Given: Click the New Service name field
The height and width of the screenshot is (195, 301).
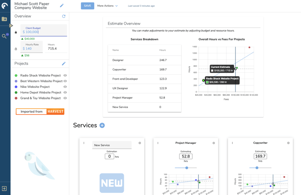Looking at the screenshot, I should [112, 145].
